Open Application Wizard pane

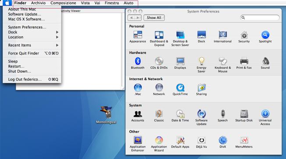pos(159,144)
